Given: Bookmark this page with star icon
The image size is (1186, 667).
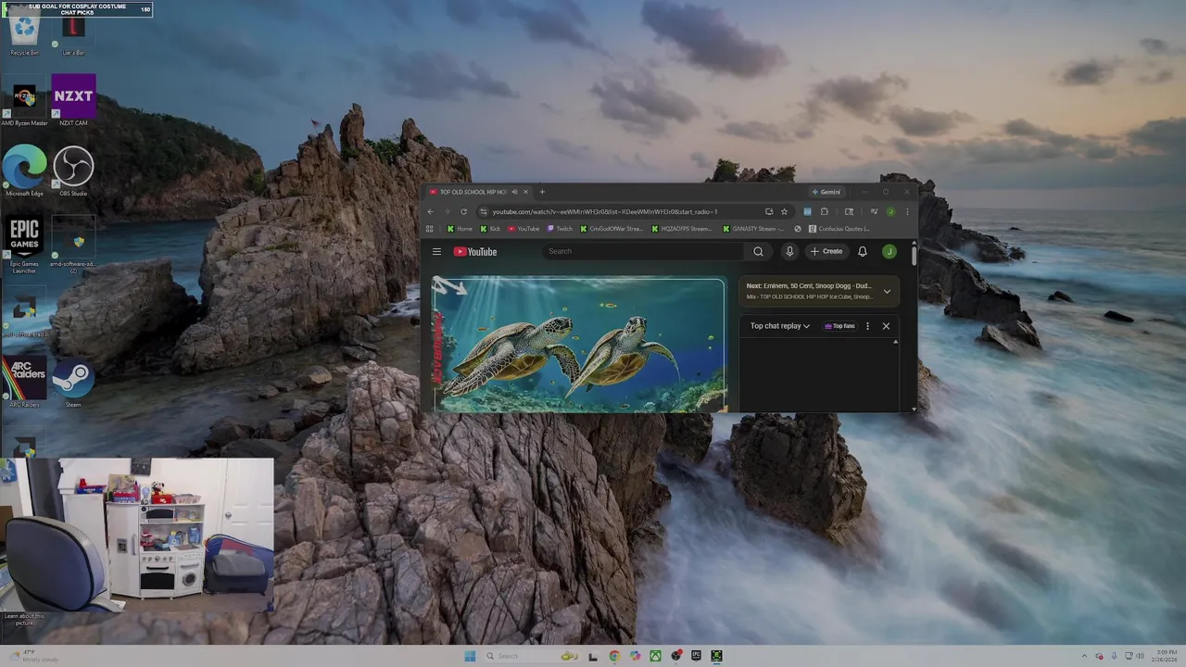Looking at the screenshot, I should (784, 211).
